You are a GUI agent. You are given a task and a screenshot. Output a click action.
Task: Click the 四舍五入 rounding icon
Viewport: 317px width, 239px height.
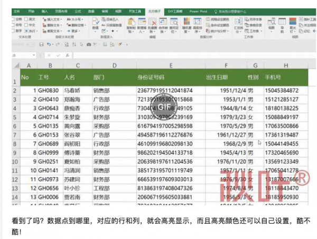click(104, 20)
